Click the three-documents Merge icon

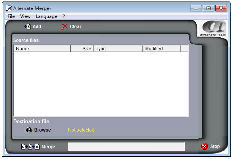[30, 147]
